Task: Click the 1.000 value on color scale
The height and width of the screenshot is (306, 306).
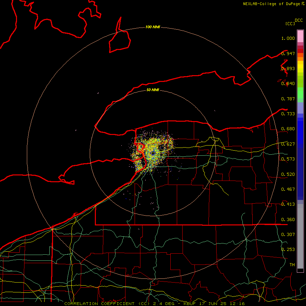Action: click(288, 38)
